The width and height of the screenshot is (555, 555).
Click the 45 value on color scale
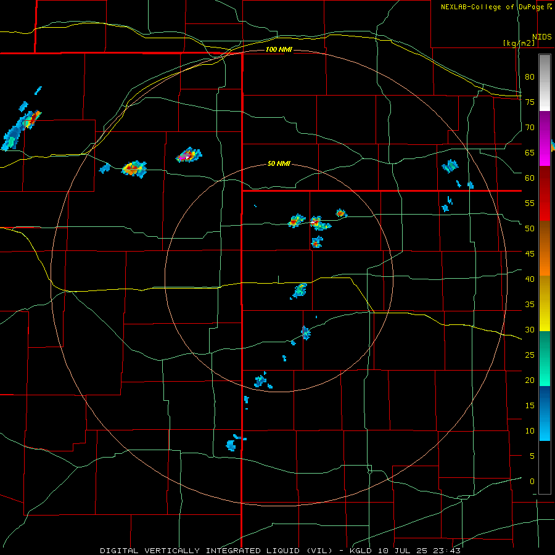click(530, 254)
